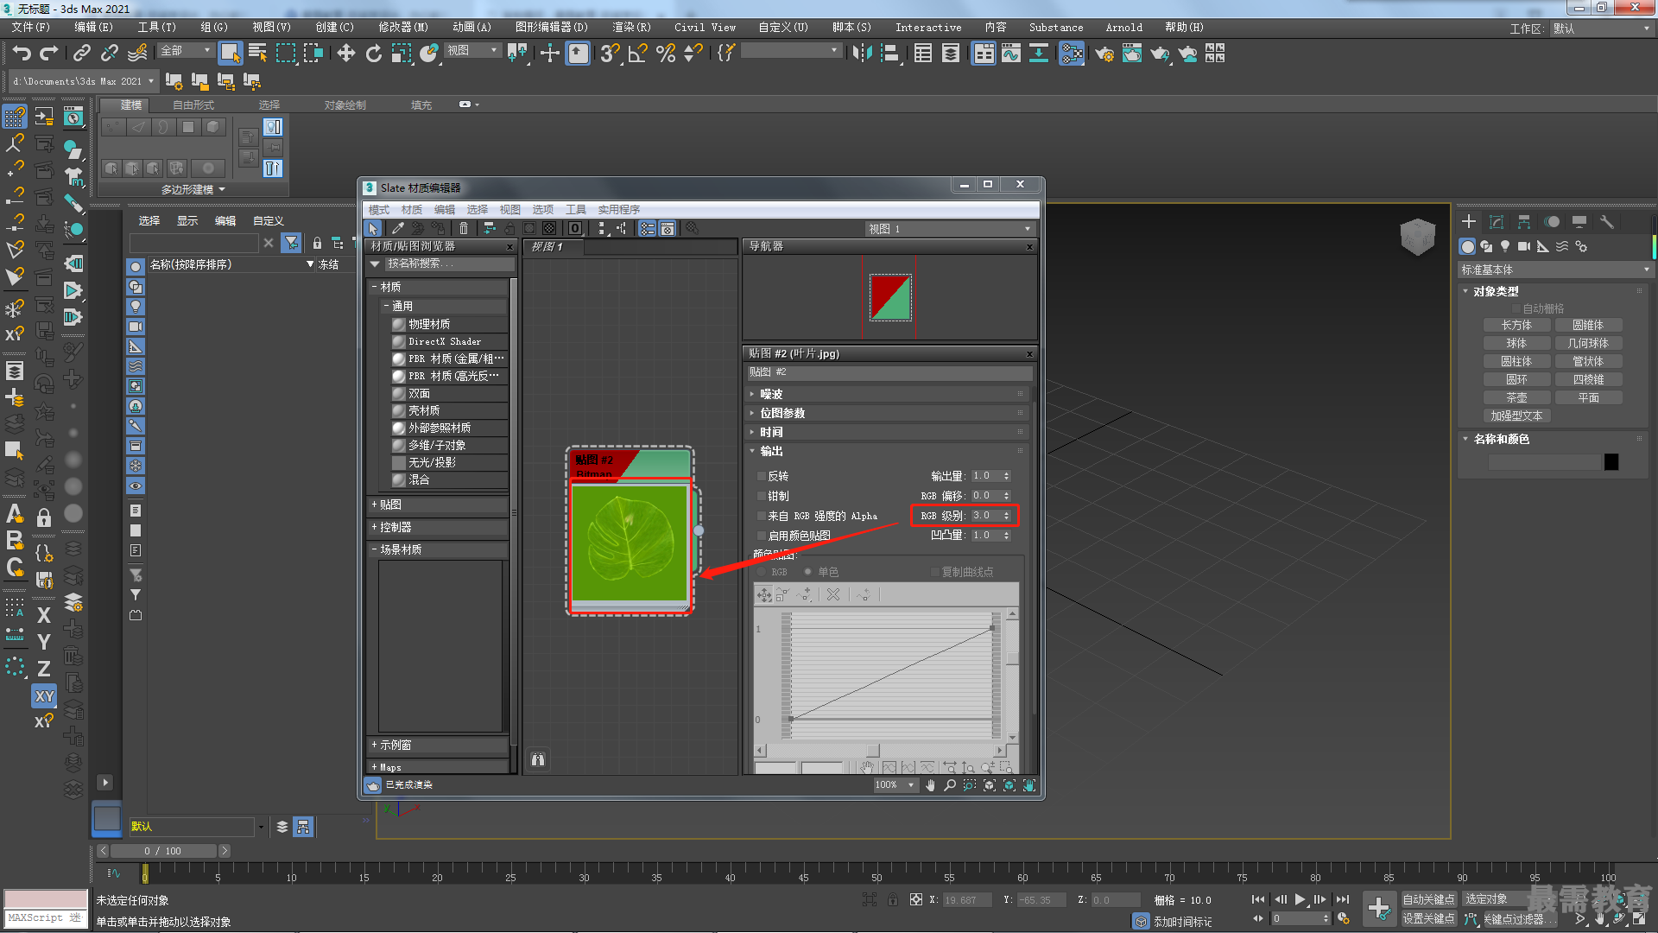Open the 全部 selection filter dropdown
The image size is (1658, 933).
pos(186,51)
